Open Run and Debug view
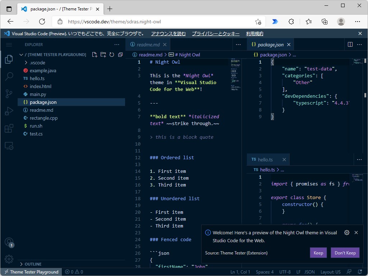 point(9,111)
